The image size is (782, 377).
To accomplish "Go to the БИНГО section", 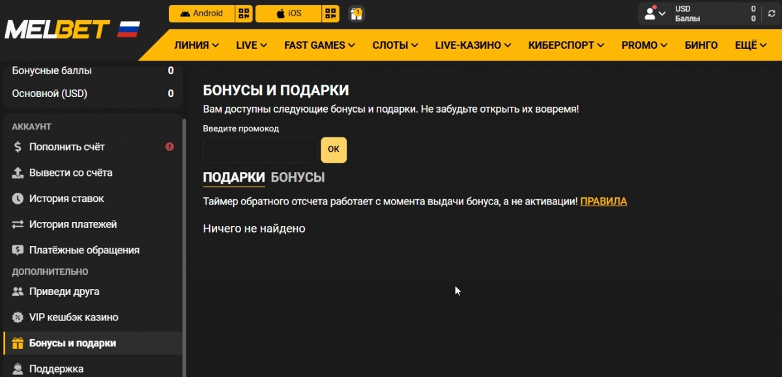I will tap(701, 45).
